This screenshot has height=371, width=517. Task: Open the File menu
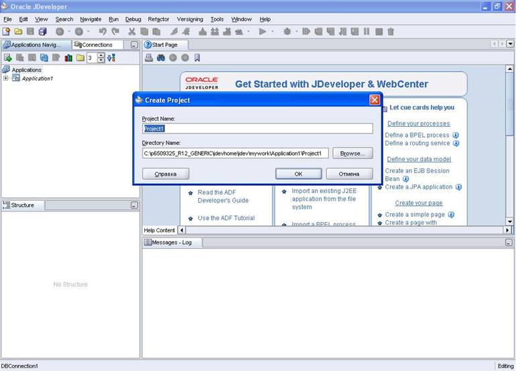pos(7,19)
